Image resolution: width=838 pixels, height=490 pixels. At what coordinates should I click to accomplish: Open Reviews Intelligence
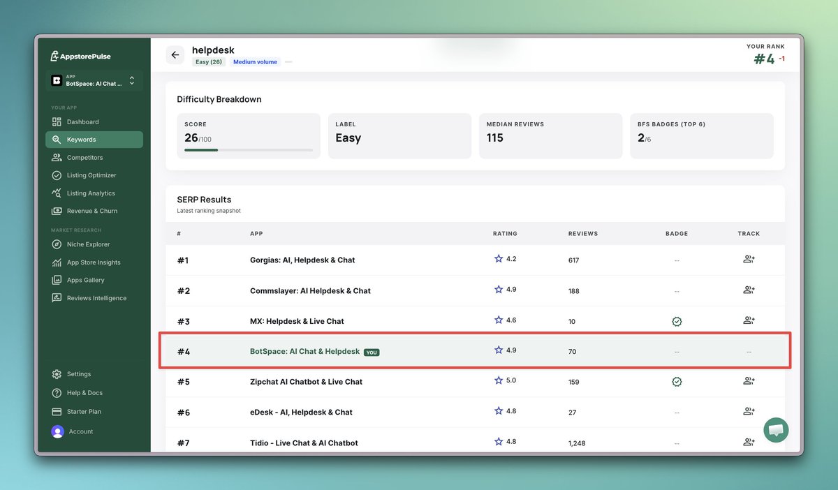[94, 298]
